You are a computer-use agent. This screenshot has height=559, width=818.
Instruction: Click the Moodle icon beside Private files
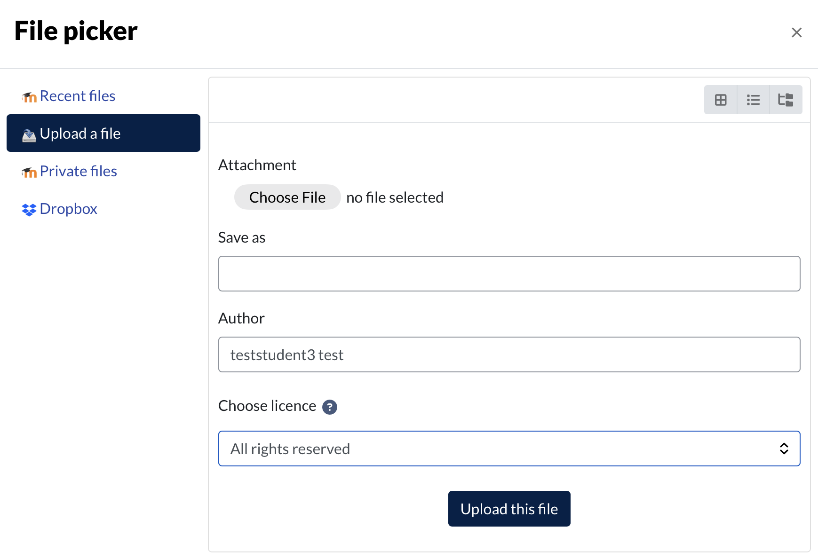point(29,172)
